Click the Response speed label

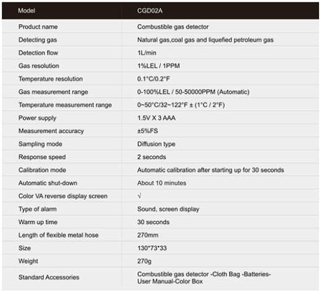point(42,157)
